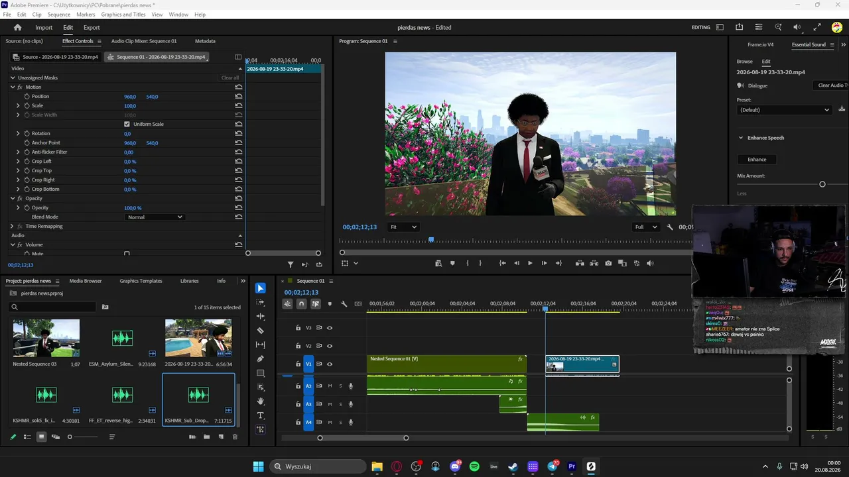Step back one frame
This screenshot has height=477, width=849.
(x=517, y=263)
